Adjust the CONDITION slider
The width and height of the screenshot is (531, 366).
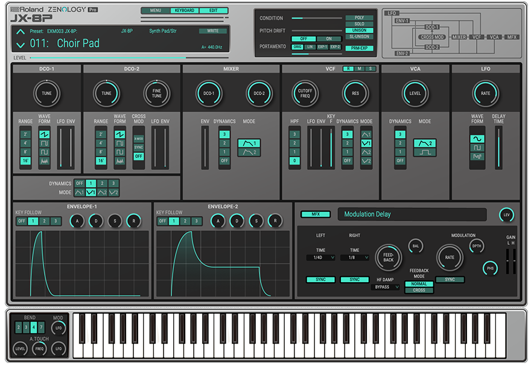pyautogui.click(x=317, y=18)
